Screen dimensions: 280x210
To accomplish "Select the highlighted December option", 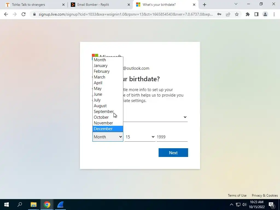I will click(108, 129).
